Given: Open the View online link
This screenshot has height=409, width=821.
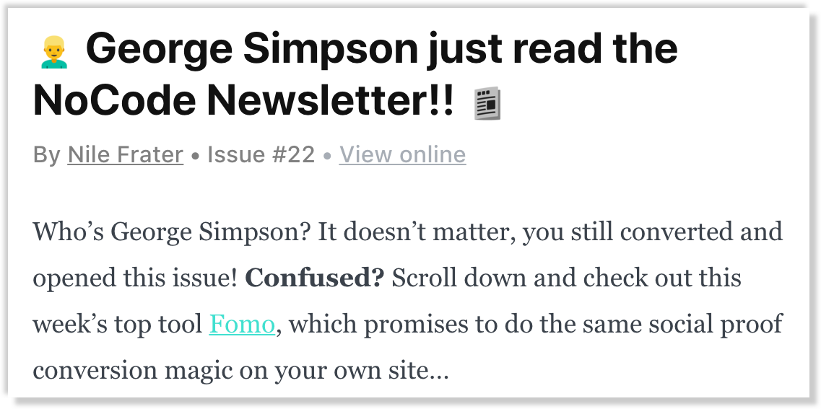Looking at the screenshot, I should point(402,155).
